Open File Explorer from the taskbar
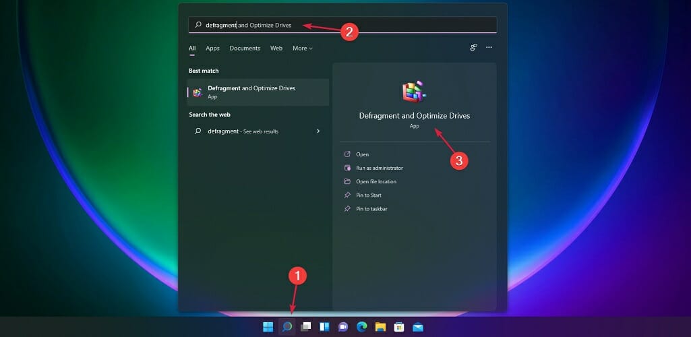Image resolution: width=691 pixels, height=337 pixels. click(x=380, y=327)
